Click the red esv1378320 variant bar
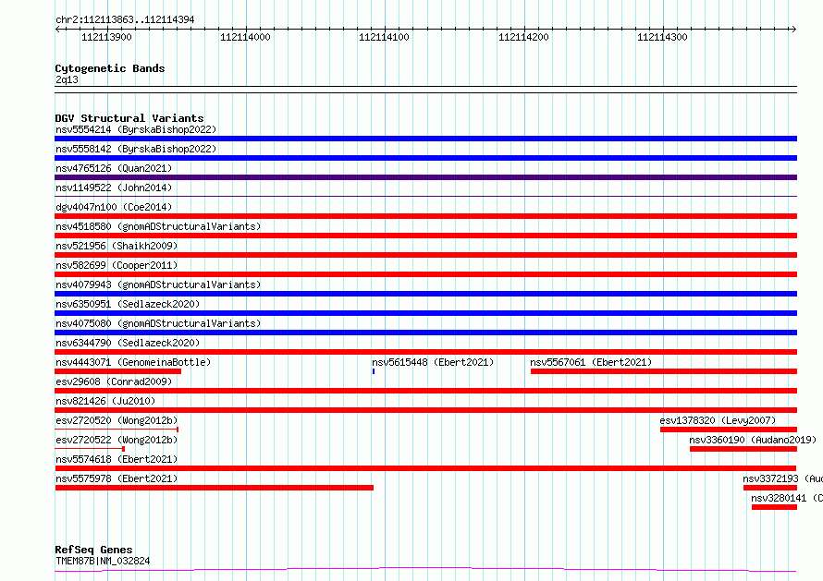 click(x=729, y=430)
